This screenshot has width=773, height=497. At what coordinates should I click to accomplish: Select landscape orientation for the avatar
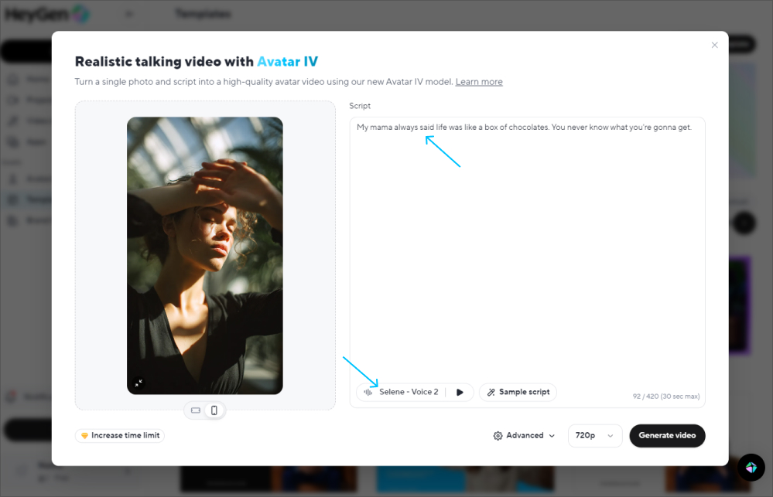(x=196, y=410)
